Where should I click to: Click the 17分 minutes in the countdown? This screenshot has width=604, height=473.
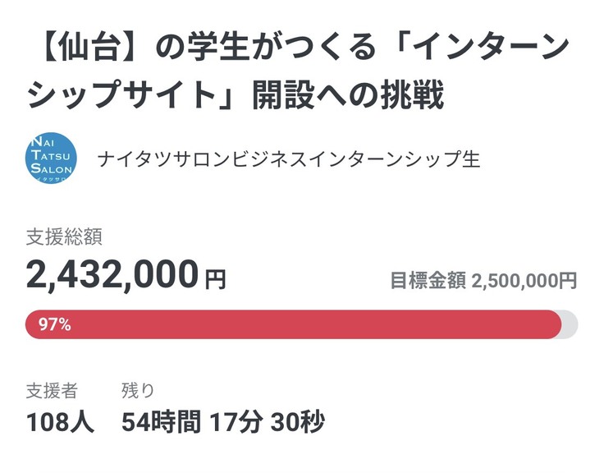tap(236, 422)
